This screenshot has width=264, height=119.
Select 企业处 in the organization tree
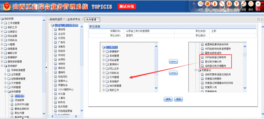(62, 34)
